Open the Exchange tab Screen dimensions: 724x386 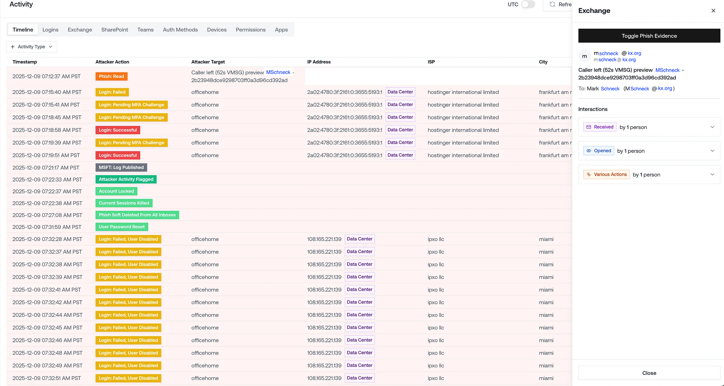80,30
